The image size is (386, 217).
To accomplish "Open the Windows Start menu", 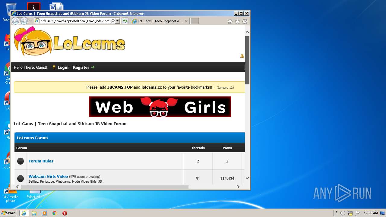I will point(8,213).
